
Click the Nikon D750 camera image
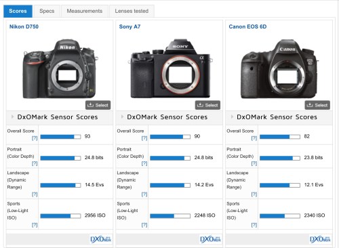pyautogui.click(x=60, y=68)
